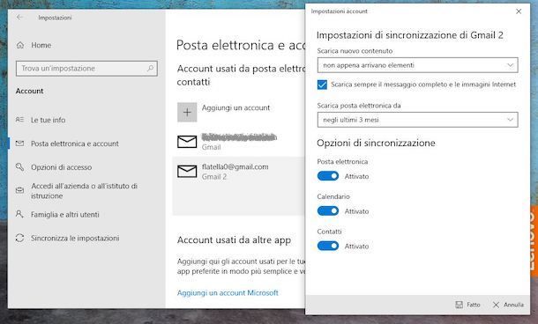Click in the Trova un'impostazione search field
Screen dimensions: 538x324
pos(86,69)
